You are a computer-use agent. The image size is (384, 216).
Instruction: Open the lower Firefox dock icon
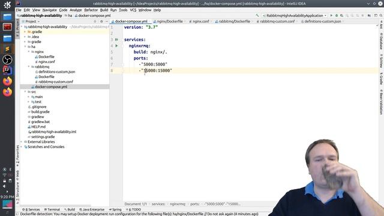[x=7, y=92]
